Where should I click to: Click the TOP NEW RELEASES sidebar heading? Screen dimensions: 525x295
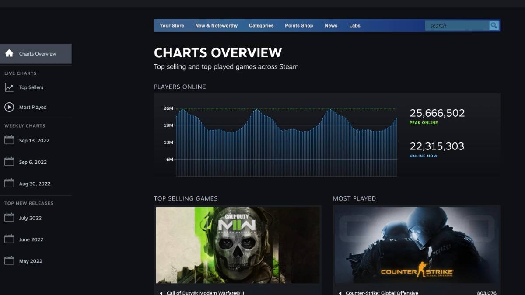(29, 203)
